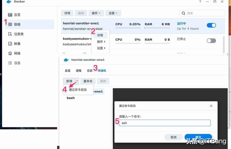Click the search magnifier icon
This screenshot has height=149, width=231.
pyautogui.click(x=183, y=13)
